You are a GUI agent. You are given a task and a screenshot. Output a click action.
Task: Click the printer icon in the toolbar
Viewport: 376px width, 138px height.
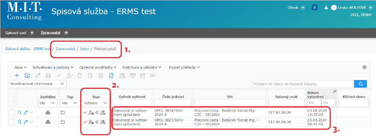tap(48, 75)
